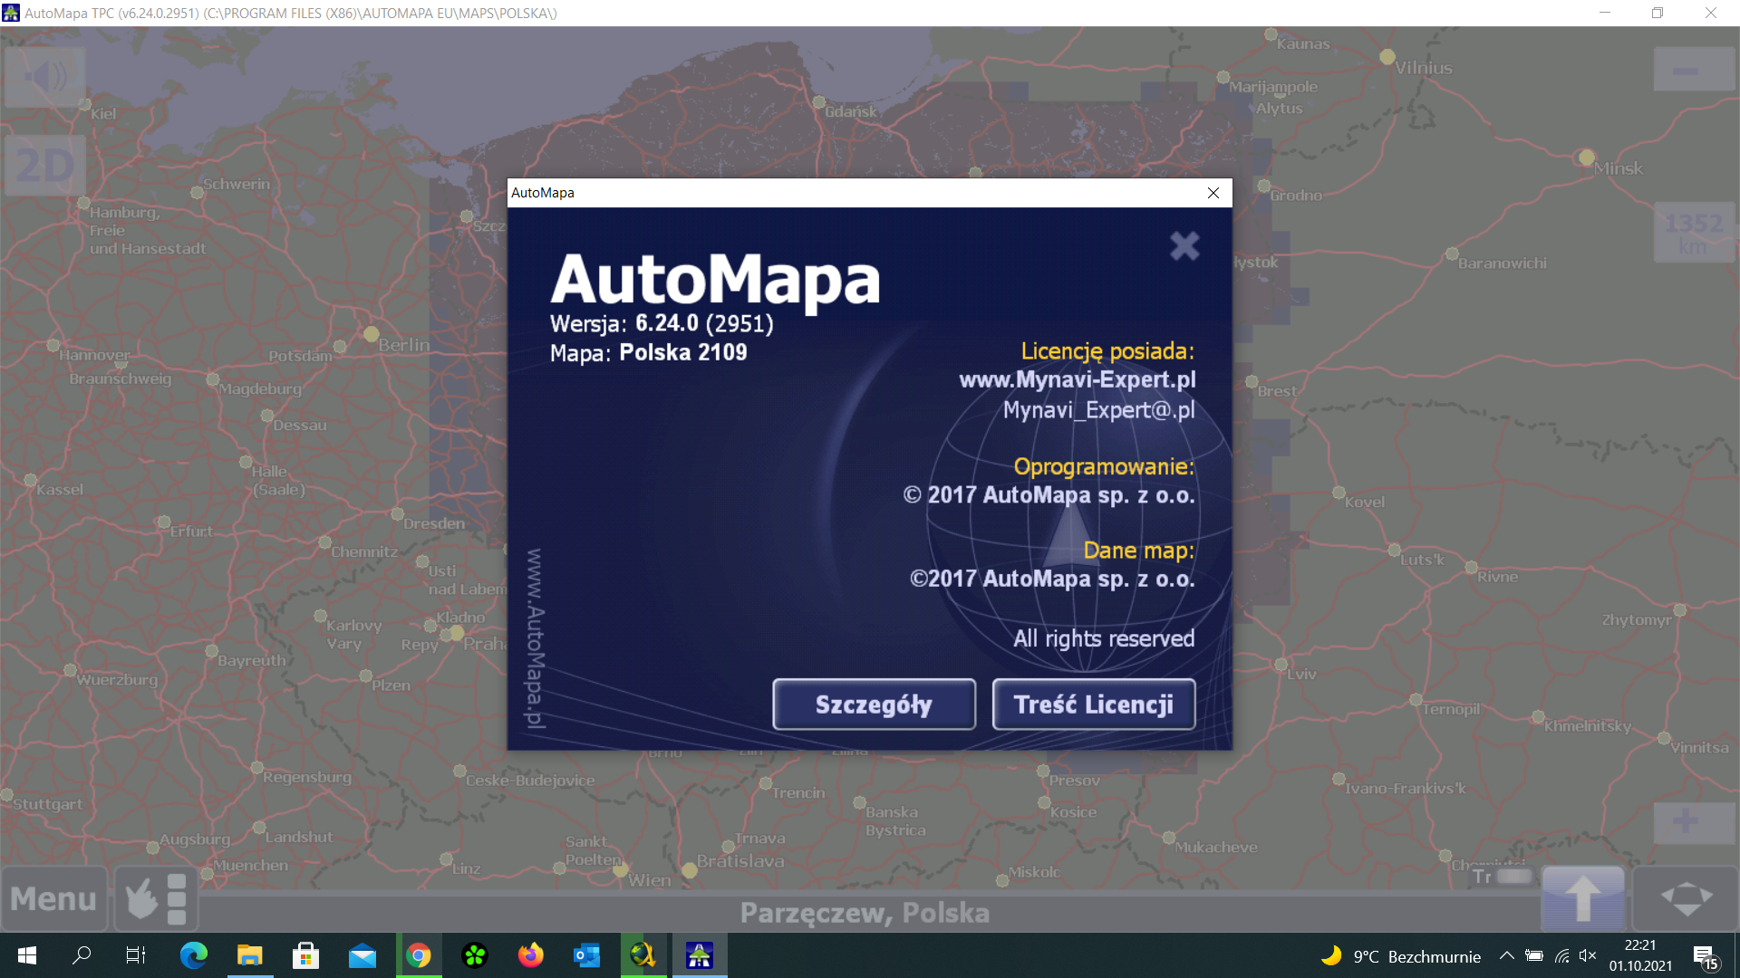Open File Explorer from the taskbar

pyautogui.click(x=249, y=955)
